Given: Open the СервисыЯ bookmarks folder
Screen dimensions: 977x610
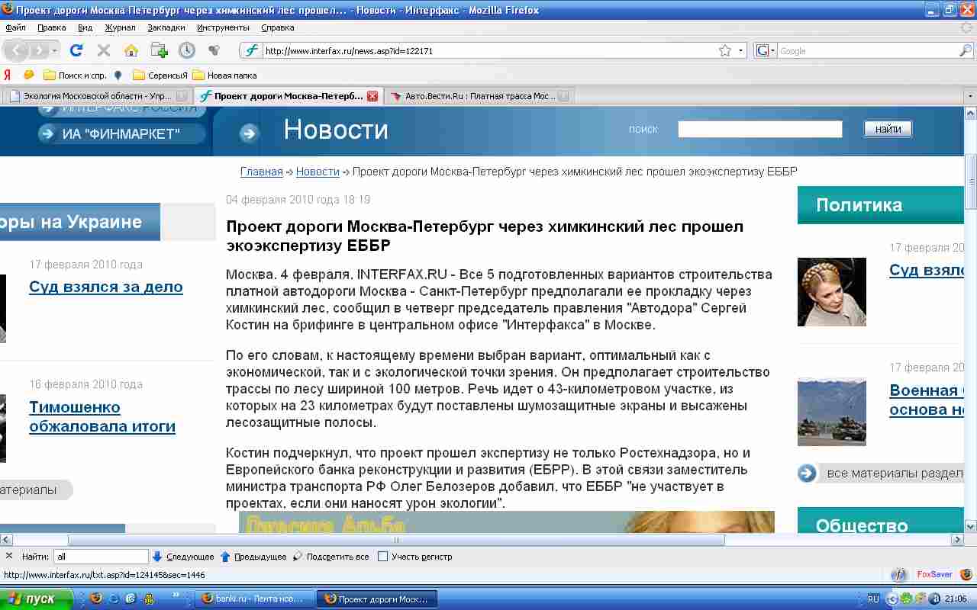Looking at the screenshot, I should (160, 75).
